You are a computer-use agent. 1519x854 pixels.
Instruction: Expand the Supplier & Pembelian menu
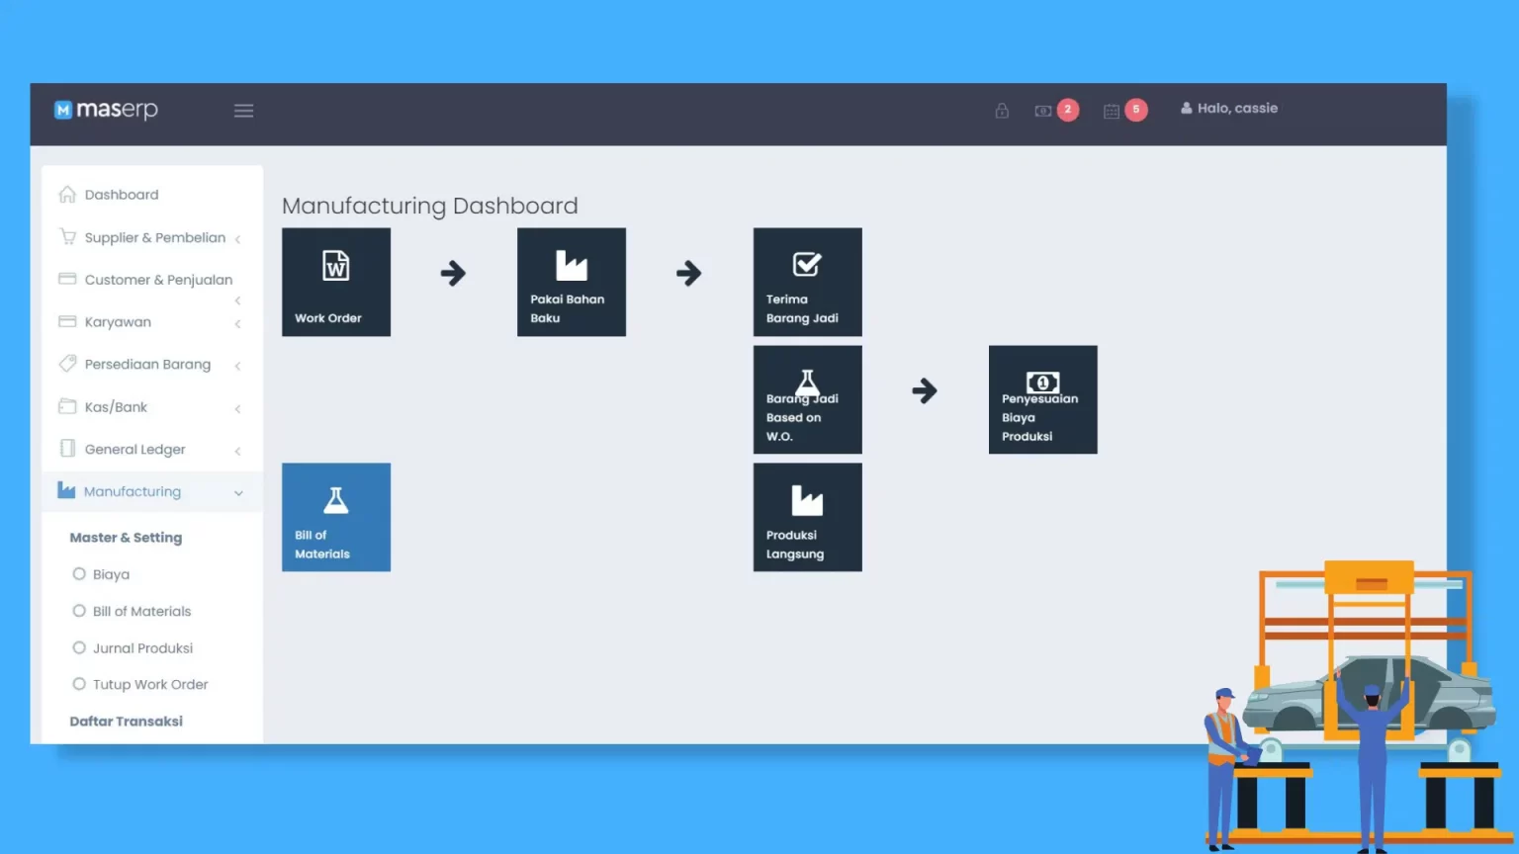coord(154,238)
